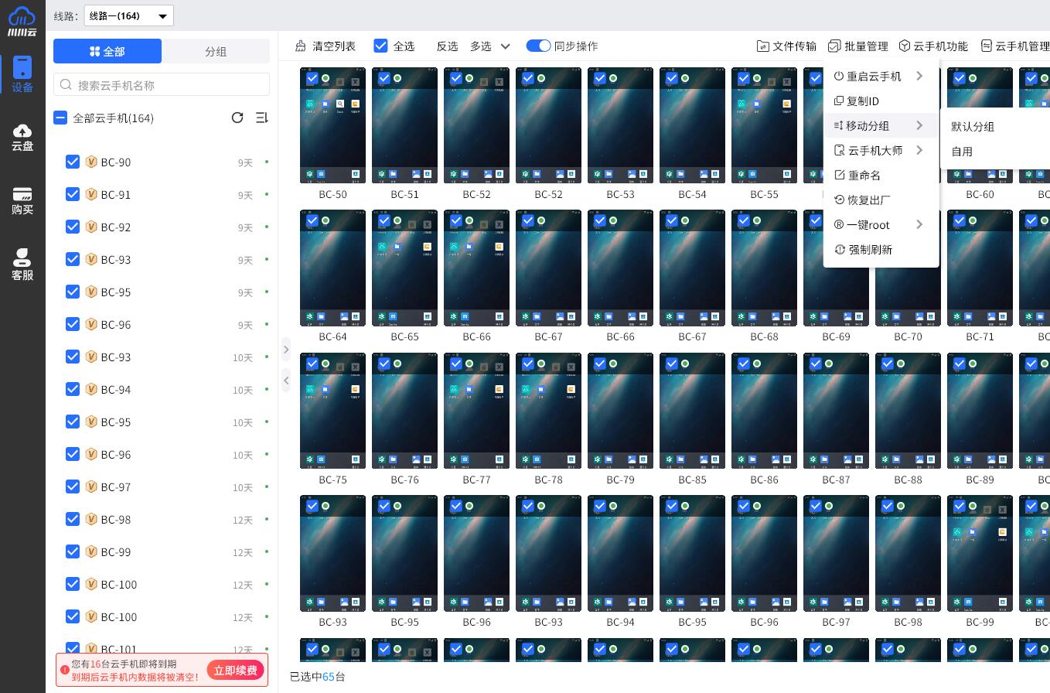1050x693 pixels.
Task: Uncheck the 全选 select-all checkbox
Action: click(x=380, y=46)
